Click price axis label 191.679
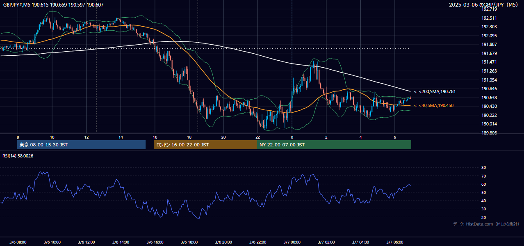The width and height of the screenshot is (524, 246). (489, 53)
